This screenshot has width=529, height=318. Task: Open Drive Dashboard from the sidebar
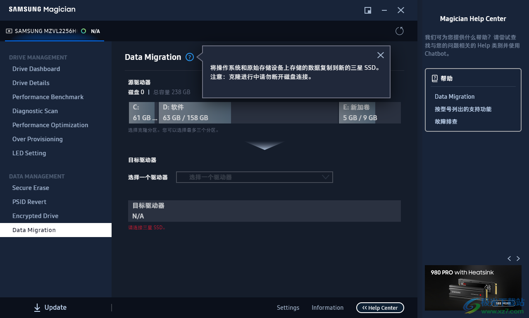tap(36, 69)
